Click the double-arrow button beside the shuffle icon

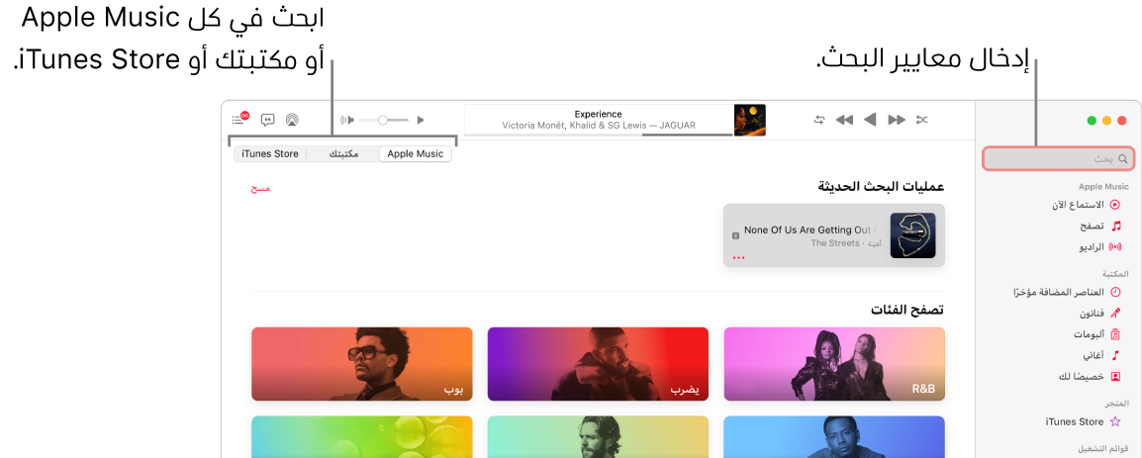[x=897, y=120]
